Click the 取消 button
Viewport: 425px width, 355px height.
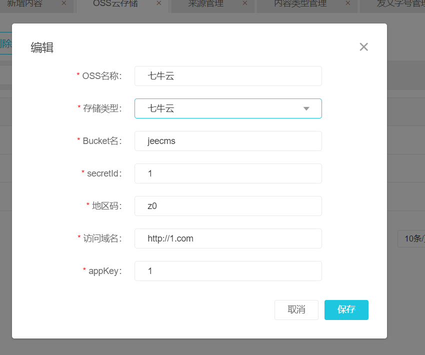(296, 309)
